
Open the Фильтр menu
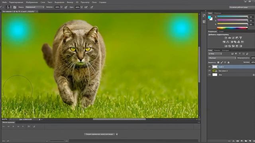pyautogui.click(x=70, y=2)
